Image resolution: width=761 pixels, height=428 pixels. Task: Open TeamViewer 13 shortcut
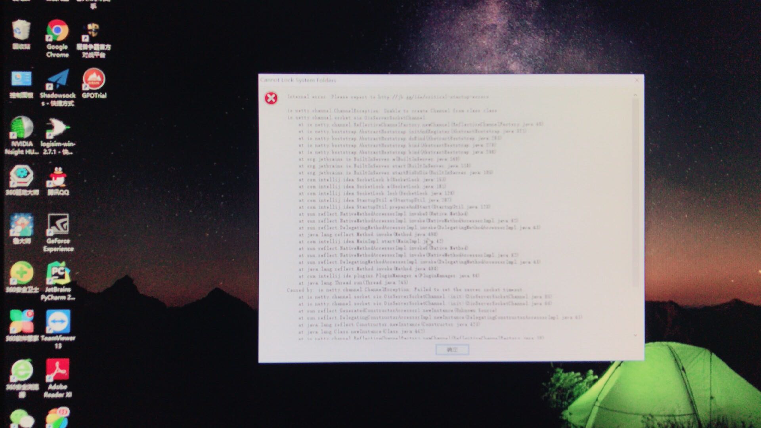58,322
